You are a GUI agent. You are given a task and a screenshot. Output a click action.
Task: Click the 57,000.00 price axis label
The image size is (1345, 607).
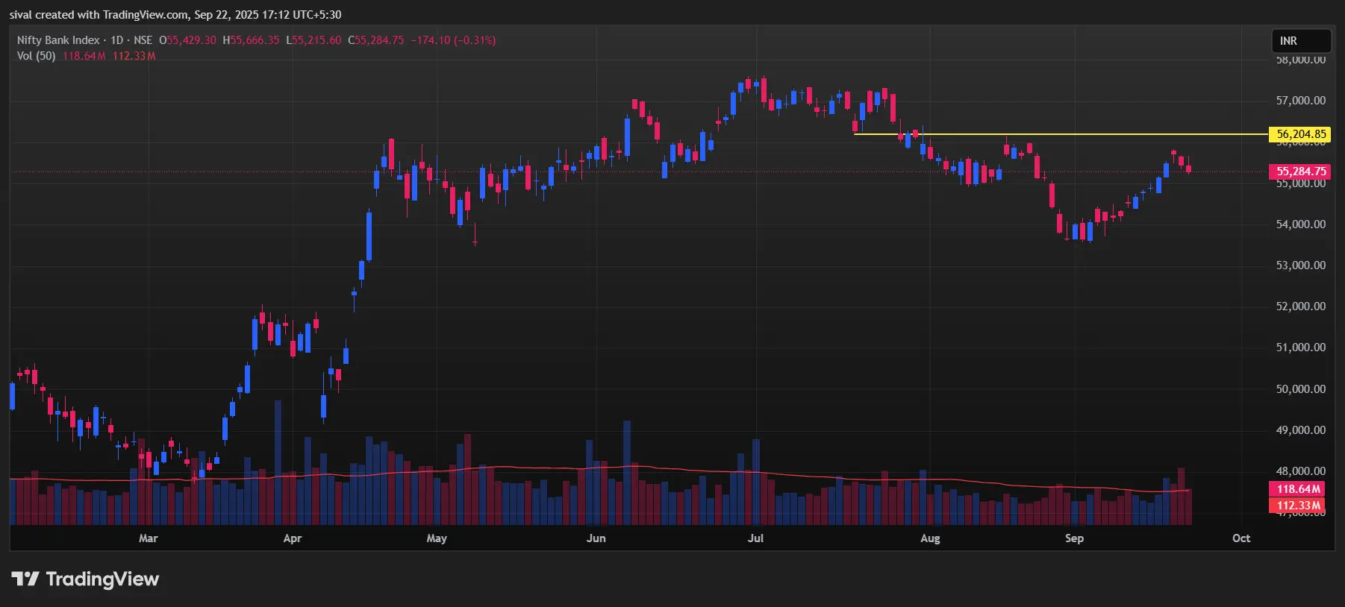click(x=1301, y=101)
